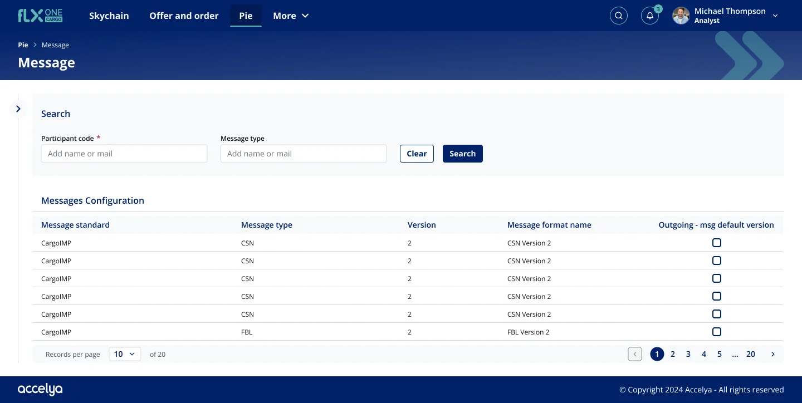Open the magnifier search icon in header
This screenshot has height=403, width=802.
[x=619, y=16]
